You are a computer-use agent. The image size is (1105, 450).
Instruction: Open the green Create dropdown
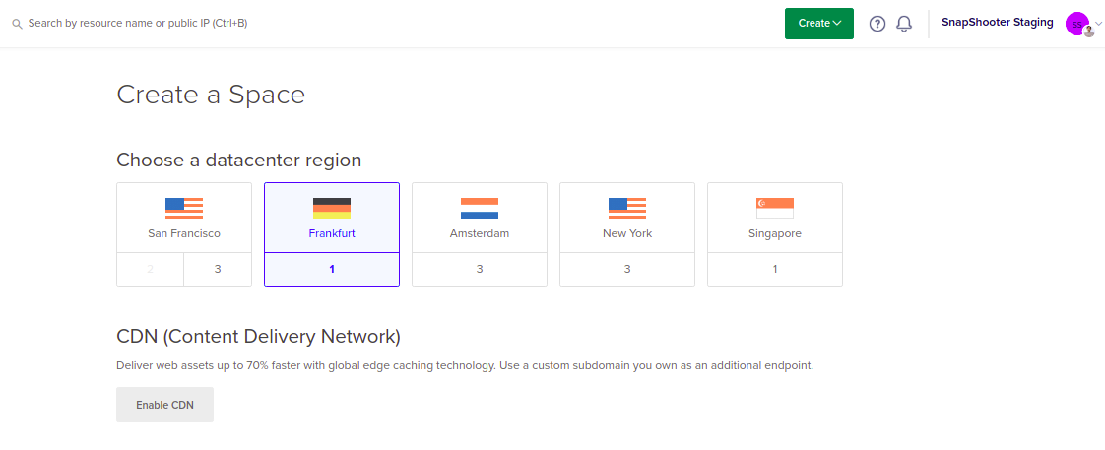click(x=818, y=24)
